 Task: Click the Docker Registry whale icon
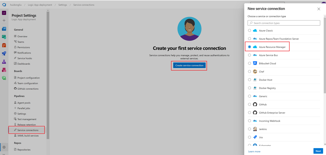point(255,88)
